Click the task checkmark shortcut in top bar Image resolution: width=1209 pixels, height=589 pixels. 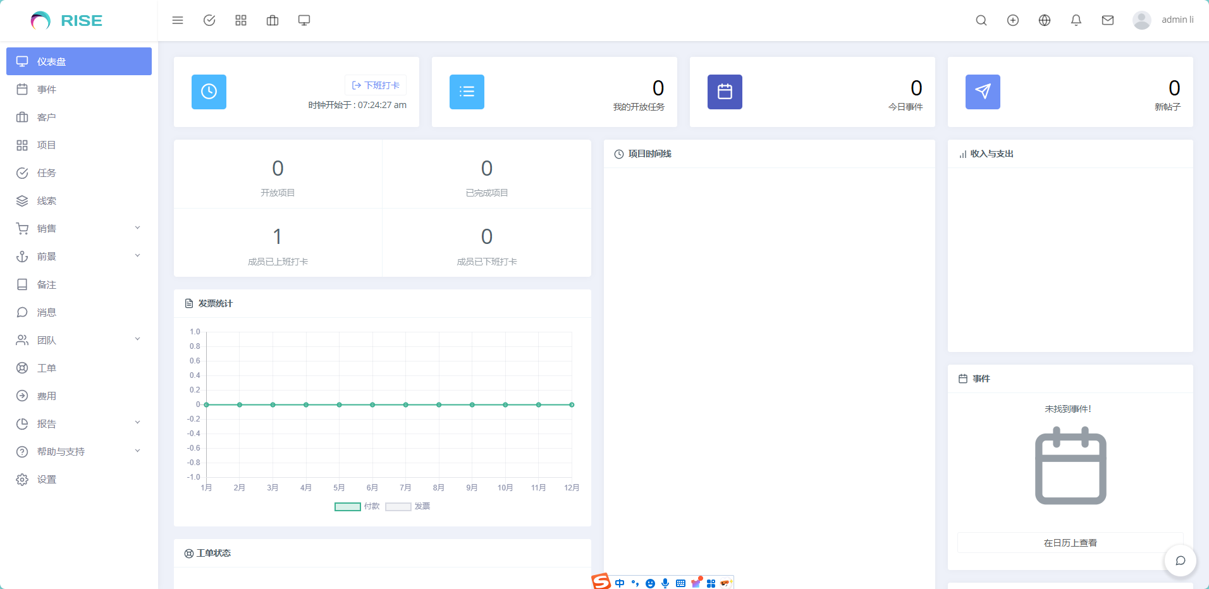click(x=209, y=20)
